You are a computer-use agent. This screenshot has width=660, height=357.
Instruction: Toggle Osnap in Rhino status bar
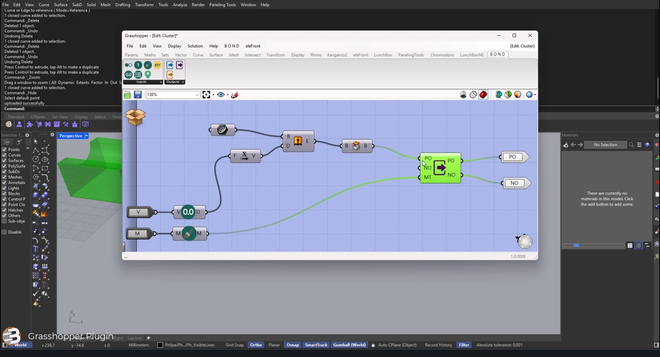[293, 345]
